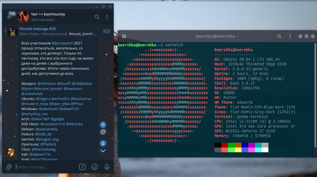
Task: Open mention @alexkost5
Action: (x=49, y=109)
